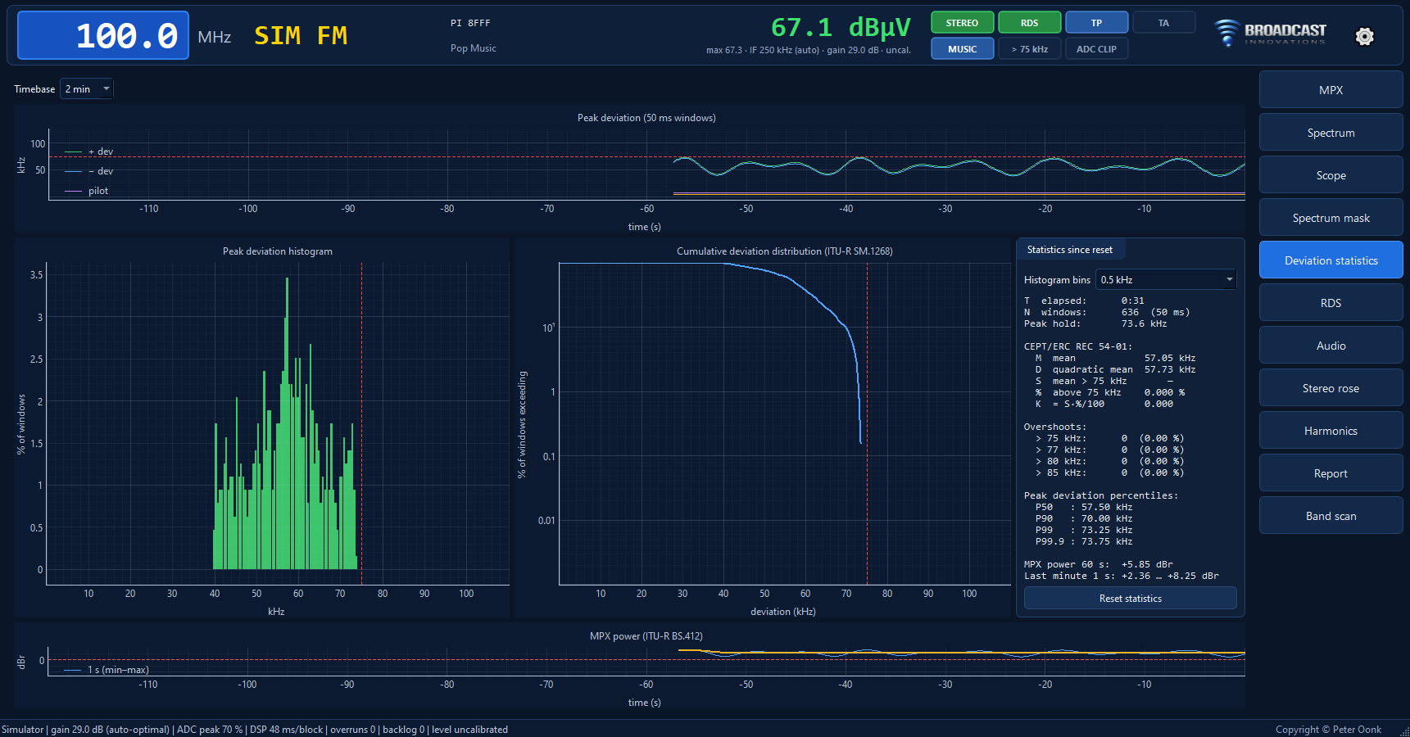1410x737 pixels.
Task: Click the 1 s (min–max) legend entry
Action: point(107,670)
